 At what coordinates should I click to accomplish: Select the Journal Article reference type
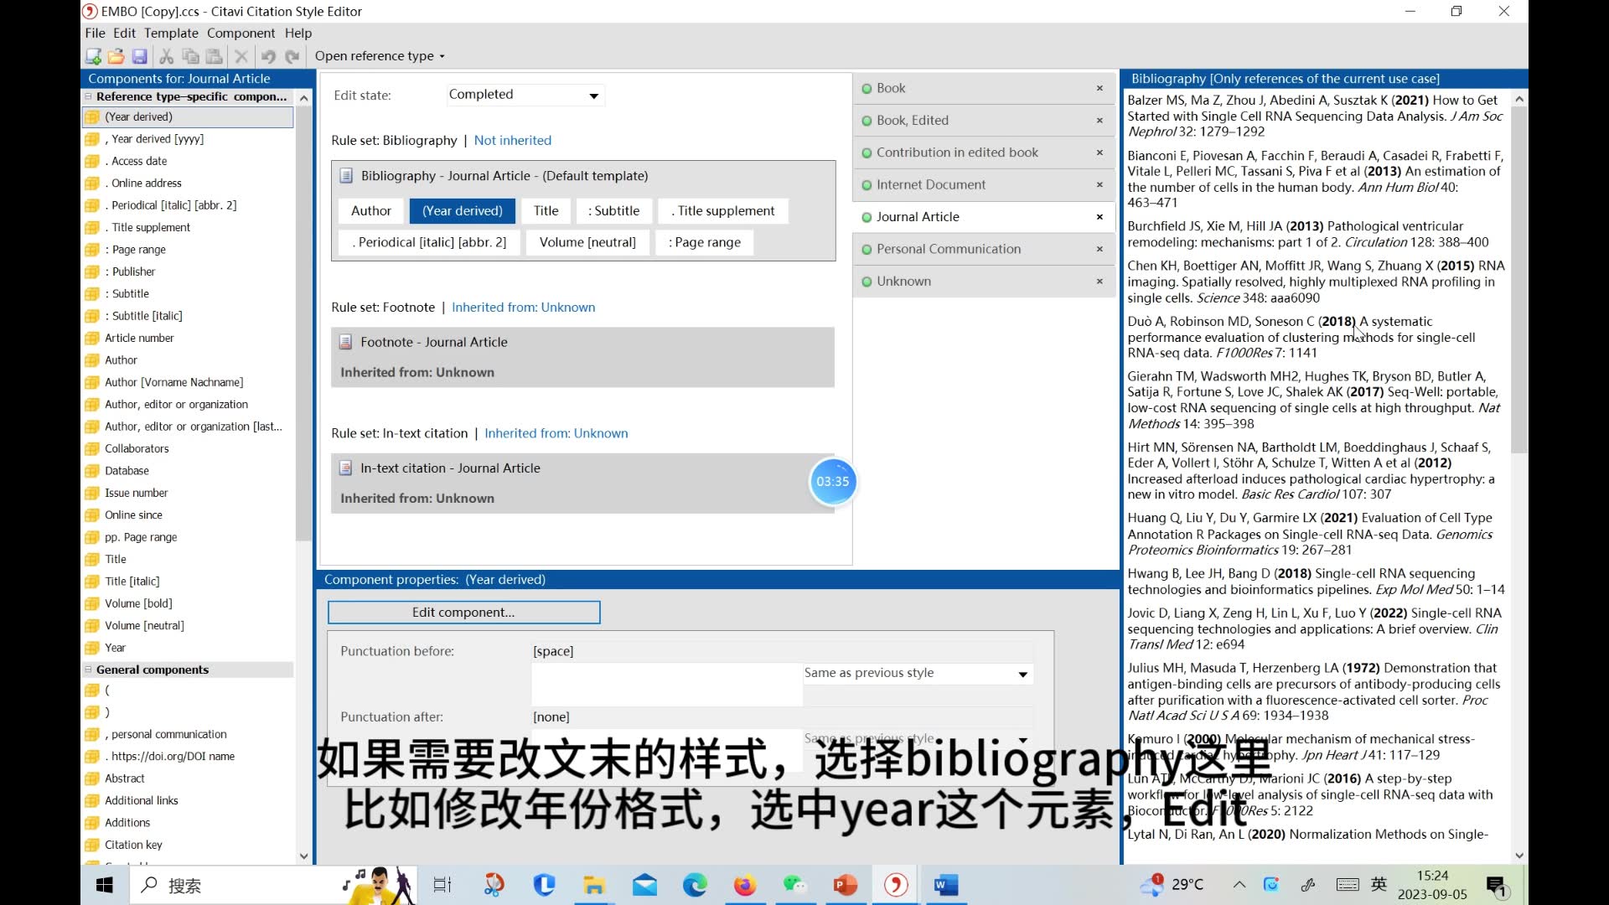918,217
